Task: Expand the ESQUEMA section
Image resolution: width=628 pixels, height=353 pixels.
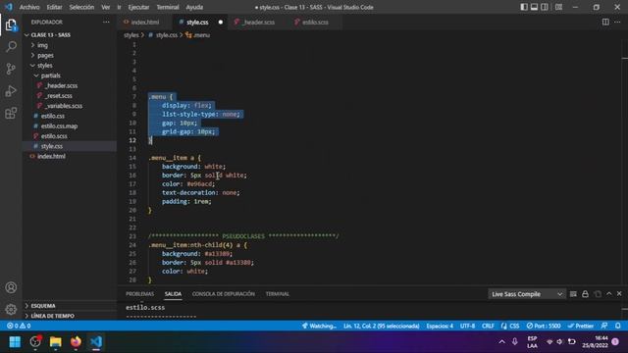Action: 43,306
